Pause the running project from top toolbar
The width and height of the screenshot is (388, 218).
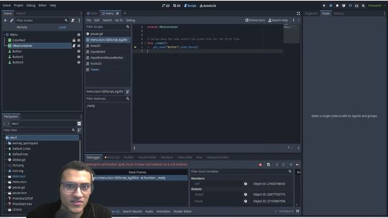[x=330, y=5]
